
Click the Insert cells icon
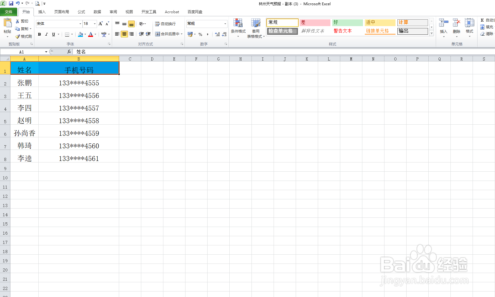(443, 23)
